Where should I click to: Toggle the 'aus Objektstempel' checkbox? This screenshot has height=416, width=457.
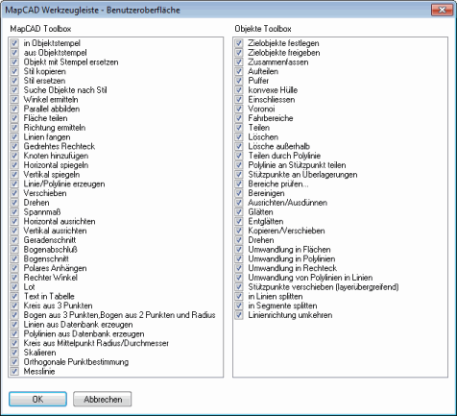click(x=14, y=52)
